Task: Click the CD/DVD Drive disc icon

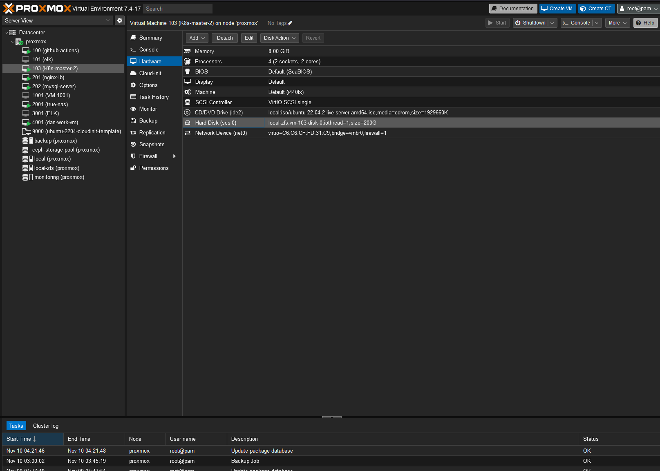Action: (x=188, y=112)
